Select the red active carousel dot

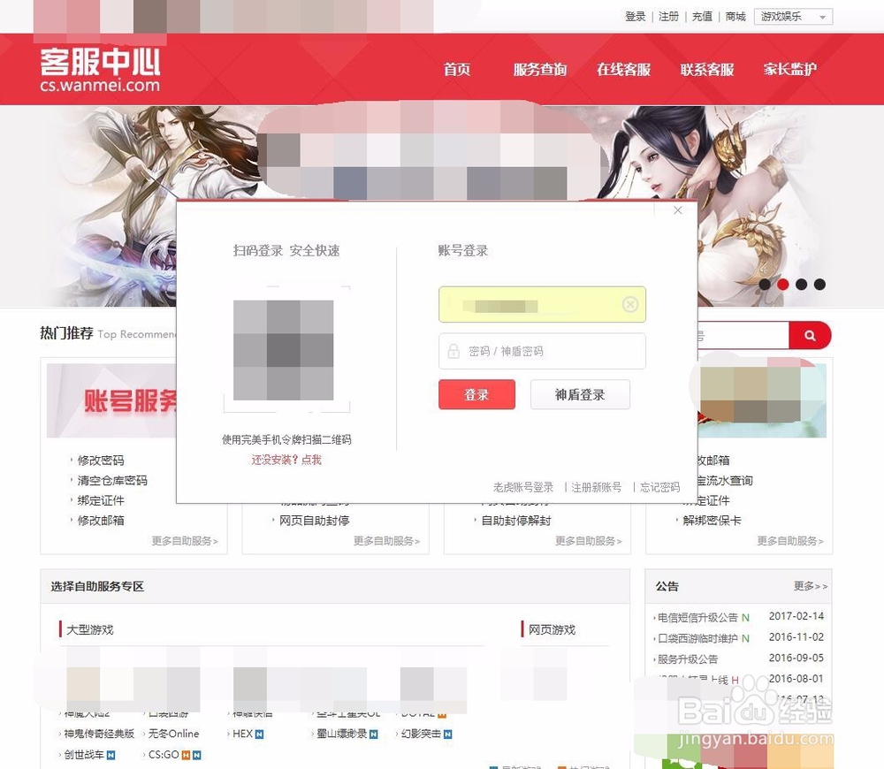coord(782,284)
